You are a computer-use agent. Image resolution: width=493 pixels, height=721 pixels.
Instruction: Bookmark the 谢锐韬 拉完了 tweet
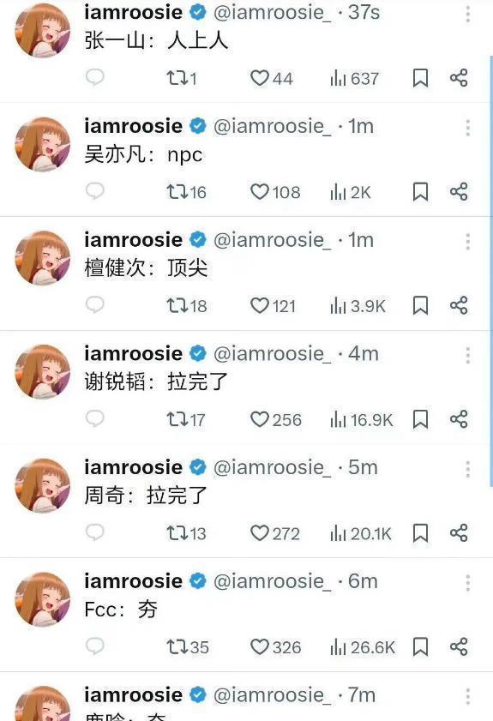tap(420, 419)
